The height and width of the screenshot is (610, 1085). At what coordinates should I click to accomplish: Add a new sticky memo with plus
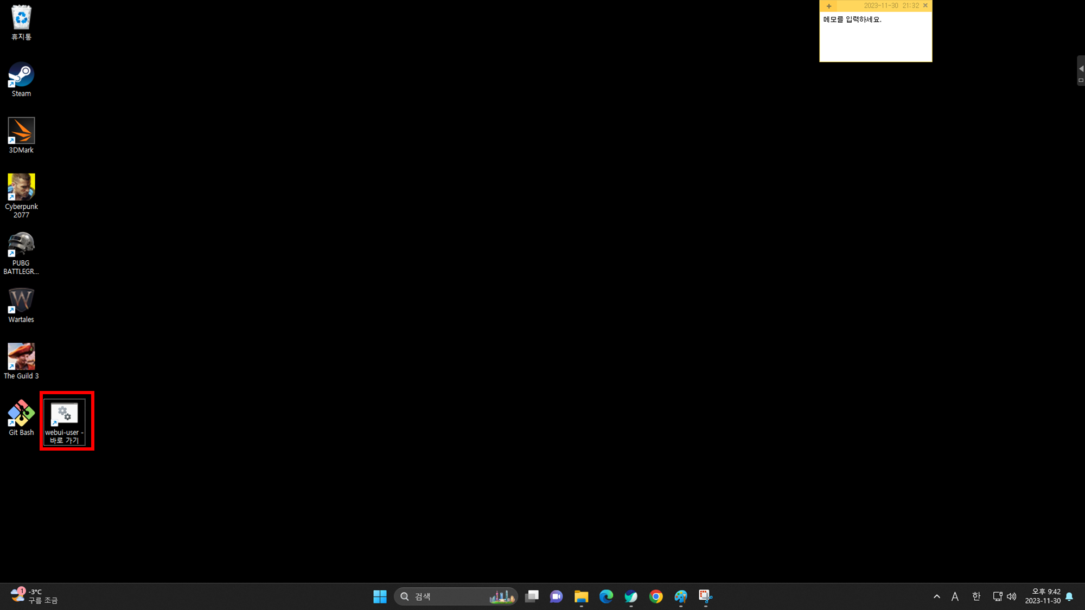[x=828, y=6]
